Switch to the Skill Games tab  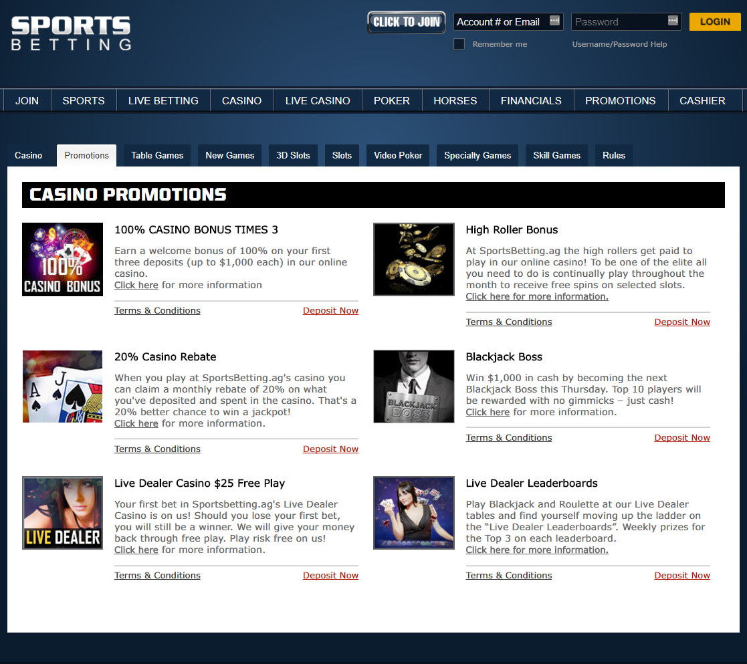click(x=556, y=155)
